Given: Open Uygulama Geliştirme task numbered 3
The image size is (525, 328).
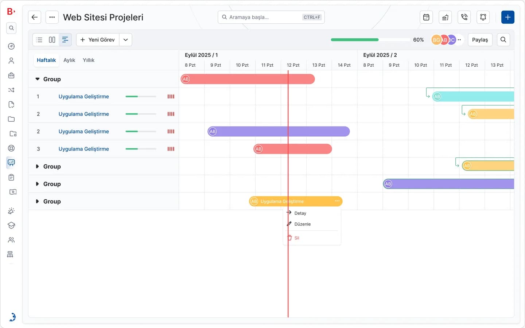Looking at the screenshot, I should click(84, 149).
